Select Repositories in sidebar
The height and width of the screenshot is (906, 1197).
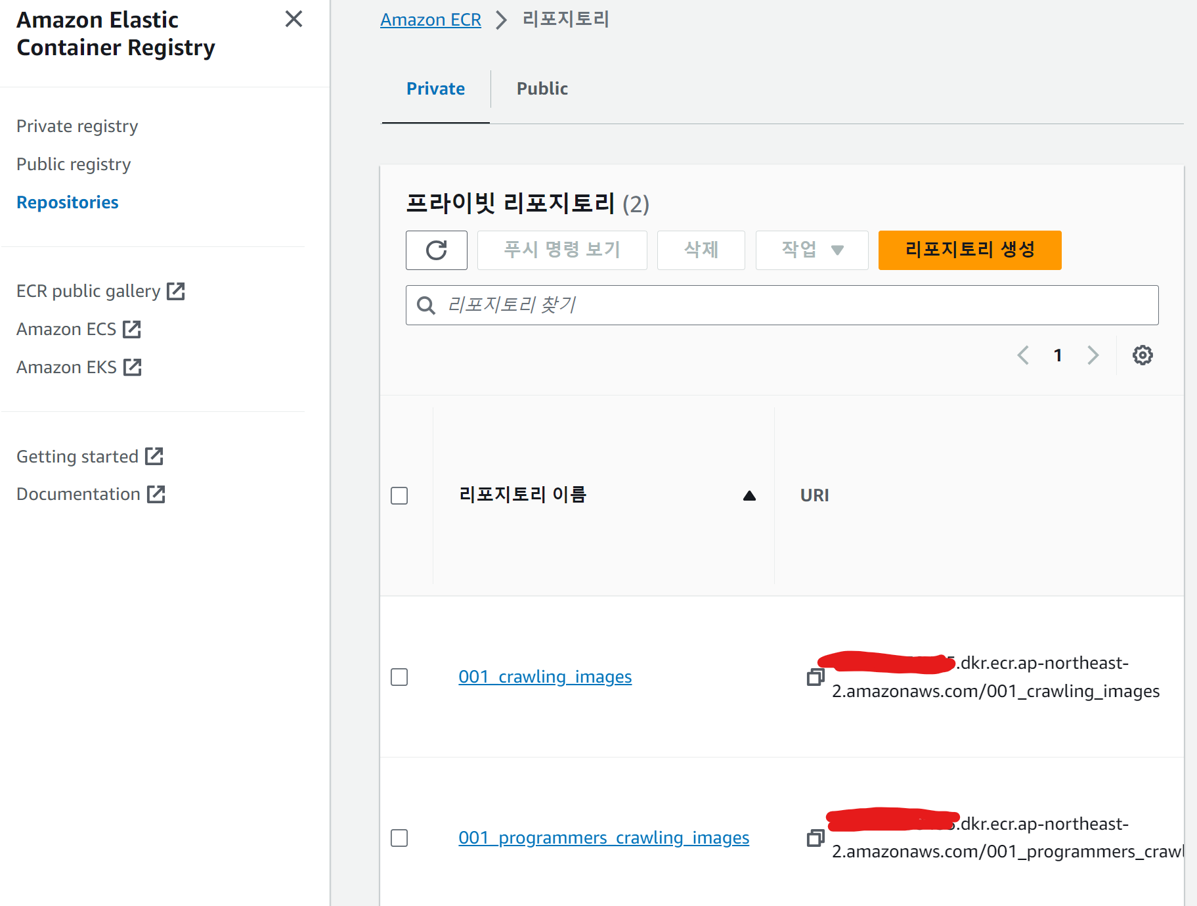coord(68,202)
